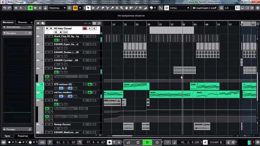Select the Split scissors tool
This screenshot has width=260, height=146.
coord(107,8)
